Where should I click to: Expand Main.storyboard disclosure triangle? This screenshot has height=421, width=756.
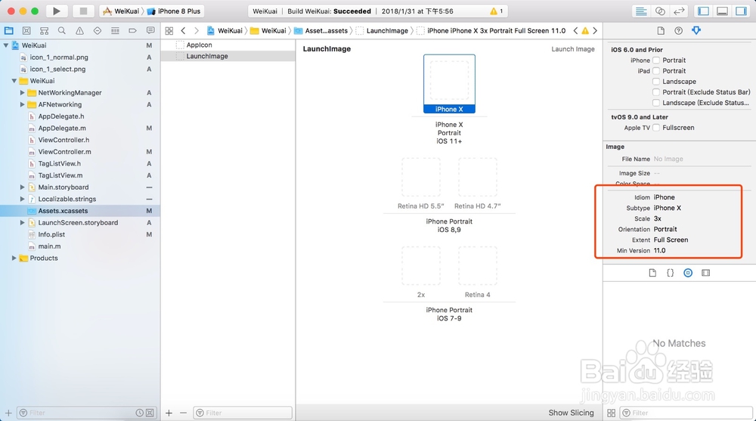tap(22, 187)
